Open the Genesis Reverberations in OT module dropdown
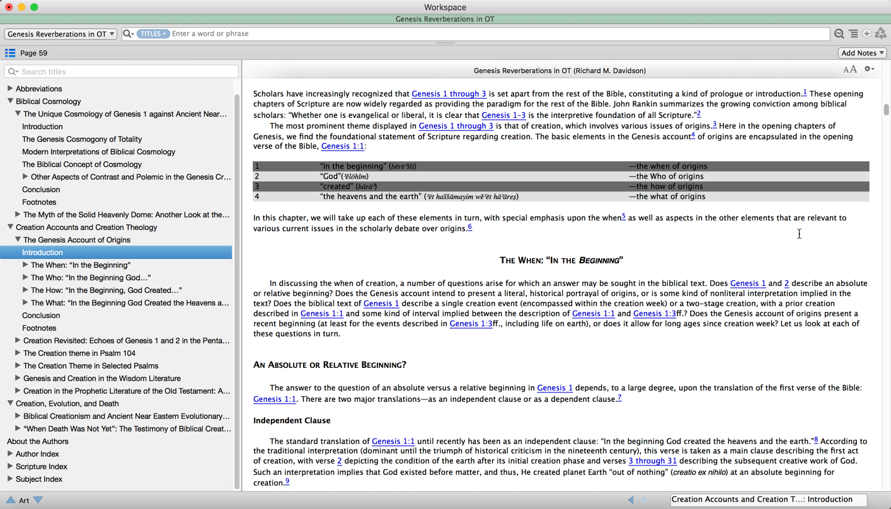891x509 pixels. pyautogui.click(x=60, y=34)
